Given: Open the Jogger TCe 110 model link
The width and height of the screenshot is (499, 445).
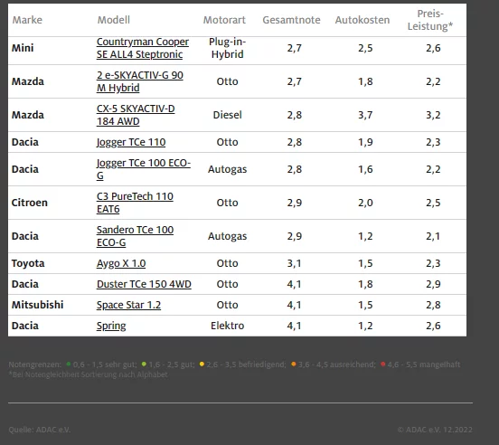Looking at the screenshot, I should pos(131,142).
